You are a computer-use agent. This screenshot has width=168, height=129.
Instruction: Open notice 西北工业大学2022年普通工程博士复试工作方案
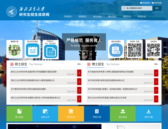tap(107, 98)
